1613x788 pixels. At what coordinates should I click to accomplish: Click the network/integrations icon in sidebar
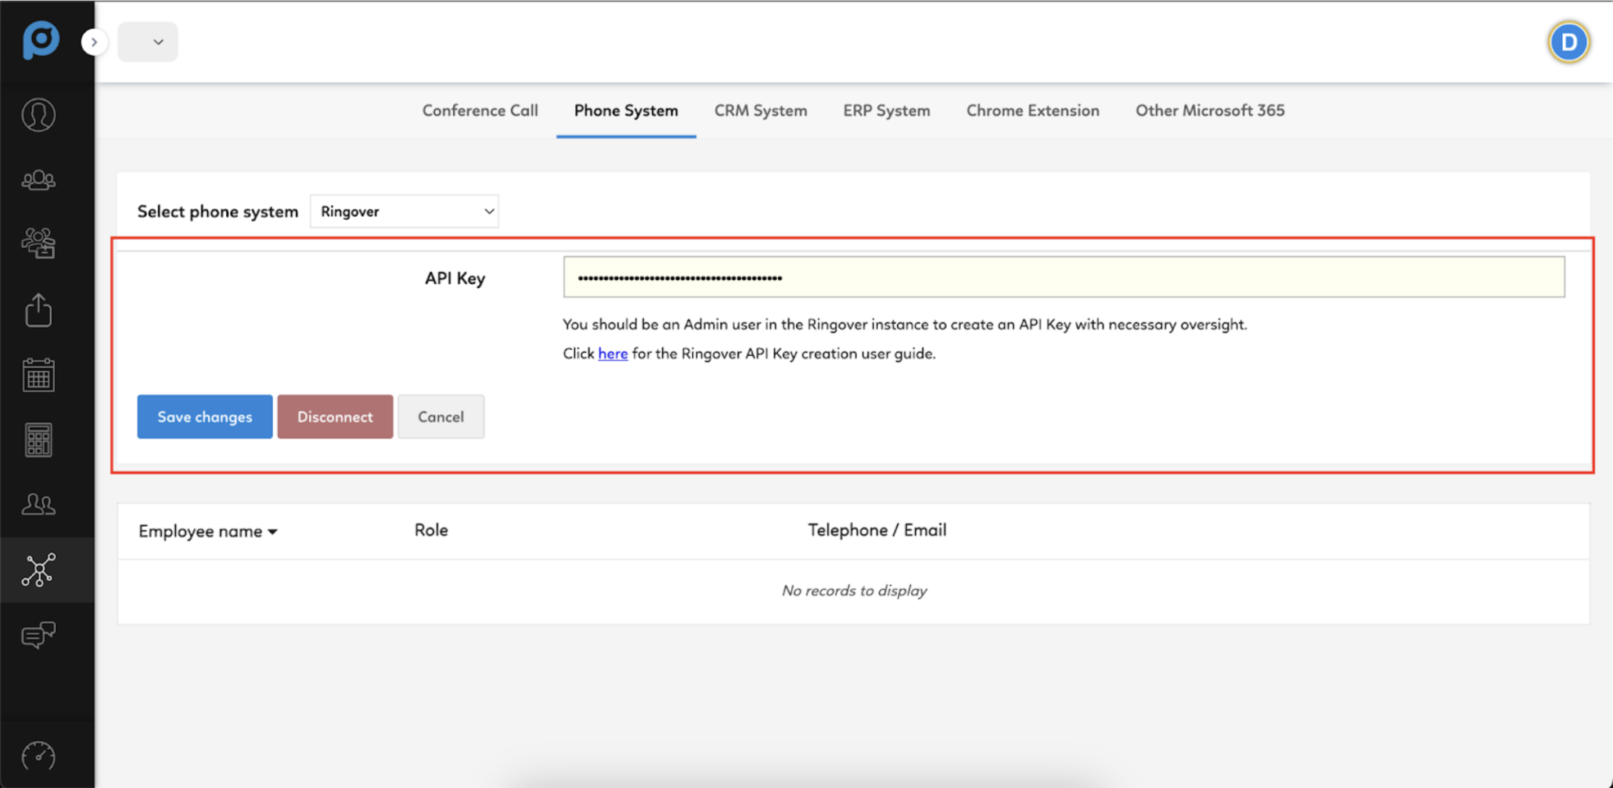pyautogui.click(x=38, y=568)
